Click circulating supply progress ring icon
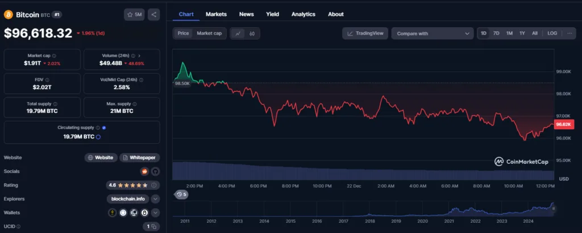Screen dimensions: 582x233 (x=98, y=137)
